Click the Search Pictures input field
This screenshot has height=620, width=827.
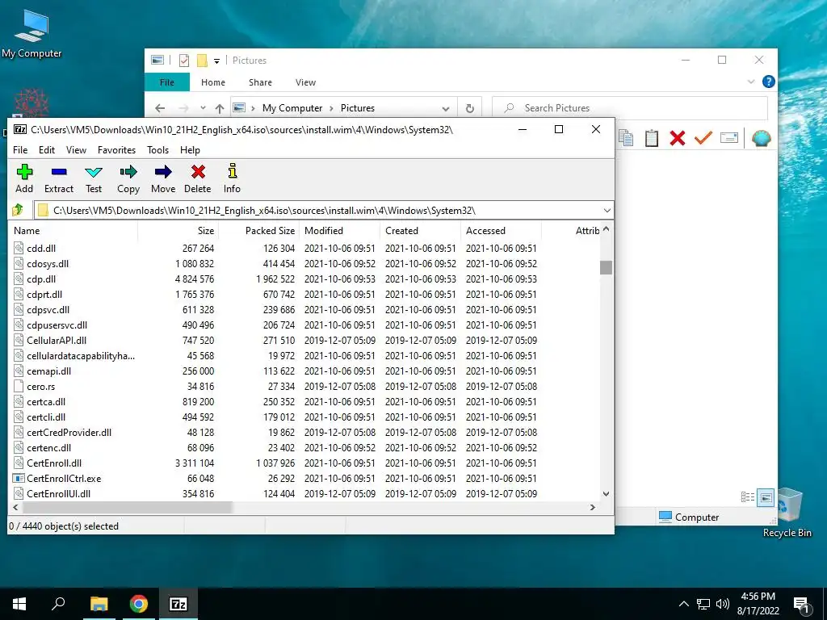tap(630, 108)
